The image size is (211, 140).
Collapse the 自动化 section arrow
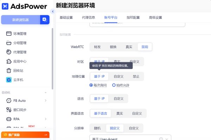(46, 92)
